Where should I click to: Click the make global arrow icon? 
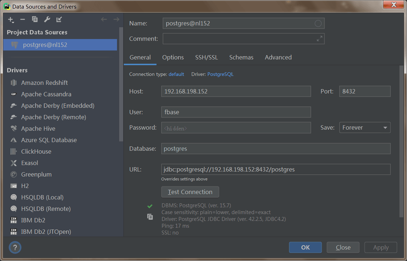click(59, 19)
